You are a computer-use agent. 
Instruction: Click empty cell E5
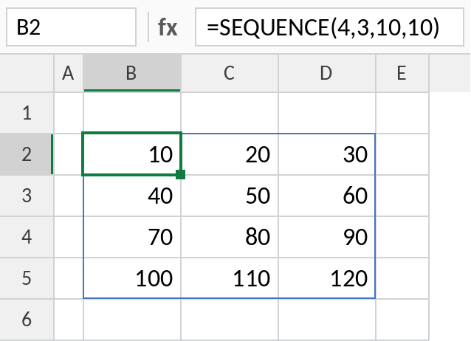pos(402,278)
